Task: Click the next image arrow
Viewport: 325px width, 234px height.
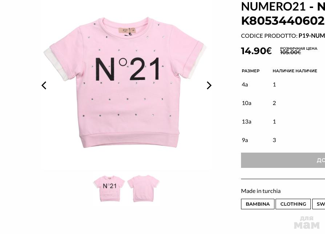Action: (209, 85)
